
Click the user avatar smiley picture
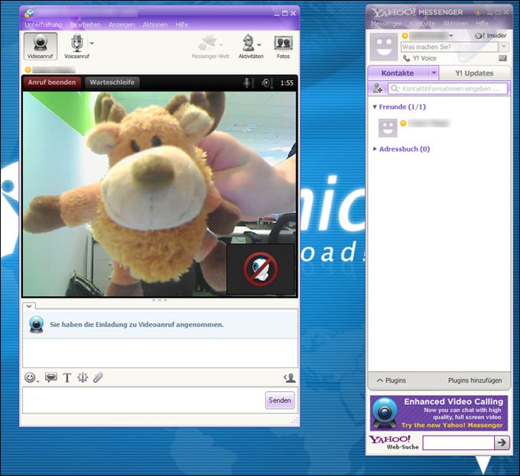[384, 47]
